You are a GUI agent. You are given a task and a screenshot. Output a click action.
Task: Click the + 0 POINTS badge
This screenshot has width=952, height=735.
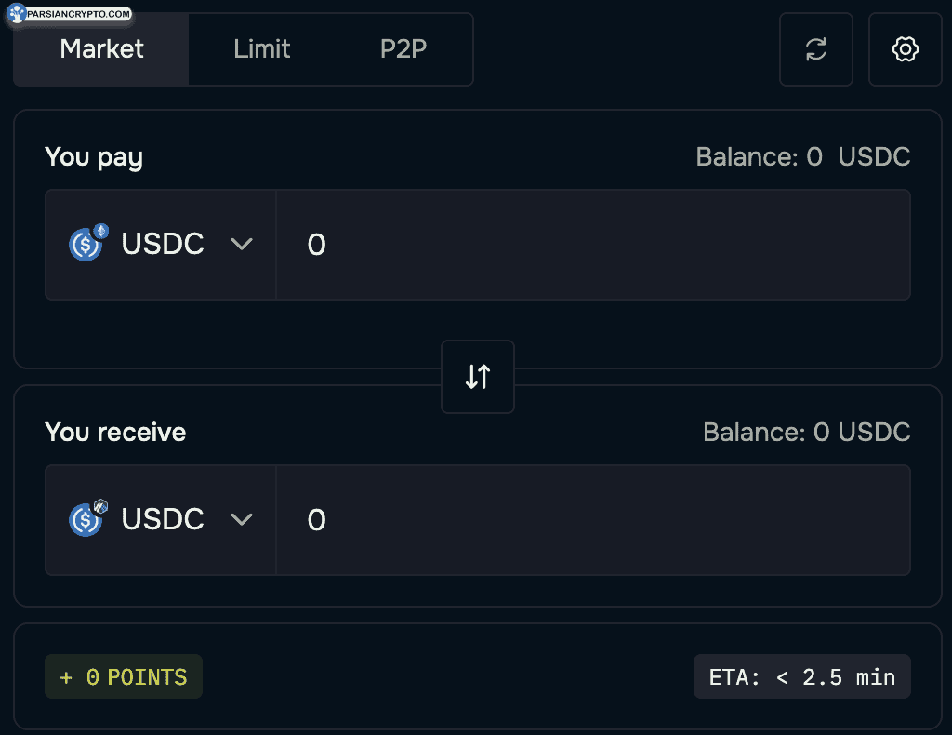124,676
